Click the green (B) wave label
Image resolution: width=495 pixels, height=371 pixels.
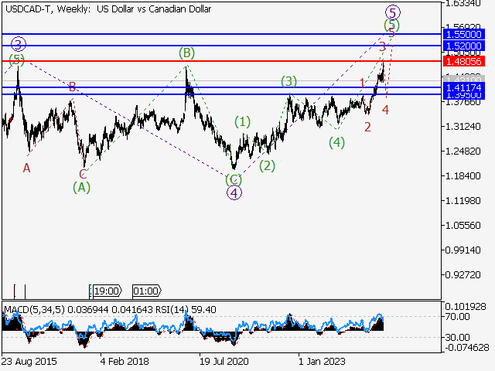click(x=186, y=53)
